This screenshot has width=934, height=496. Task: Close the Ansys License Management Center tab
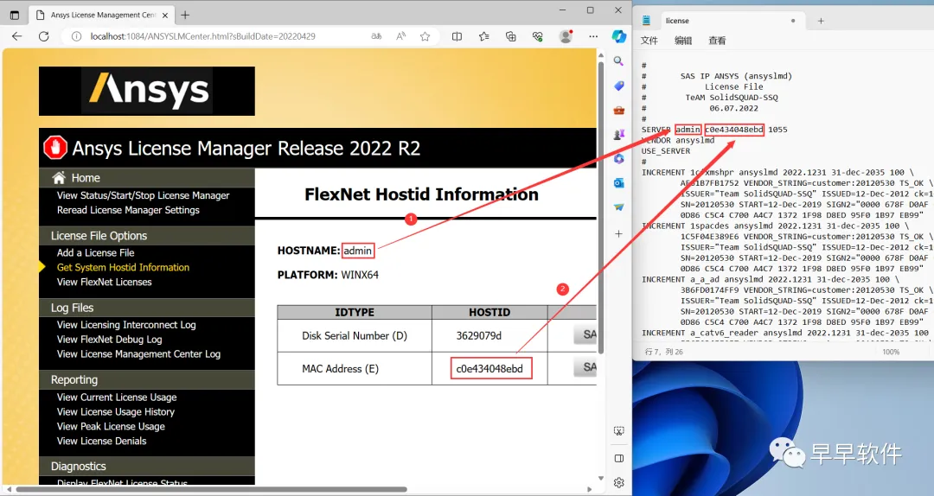[x=165, y=15]
